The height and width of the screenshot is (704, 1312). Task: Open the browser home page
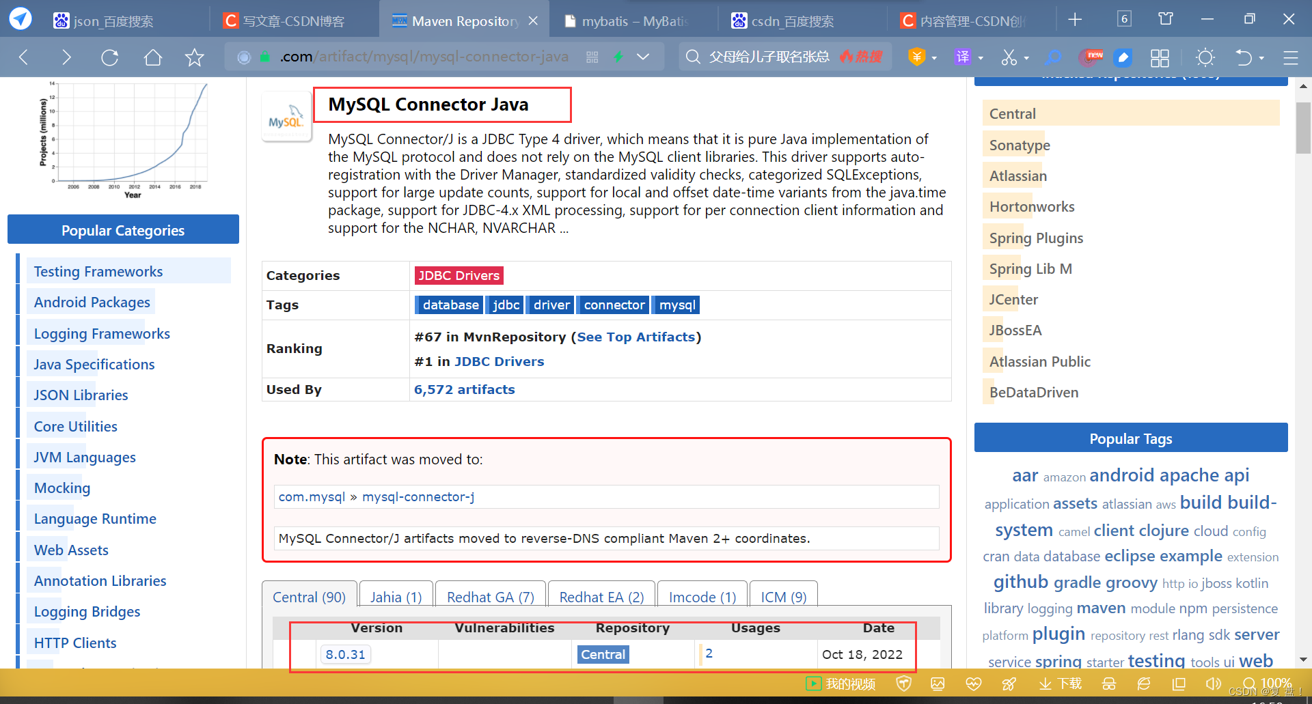point(152,57)
